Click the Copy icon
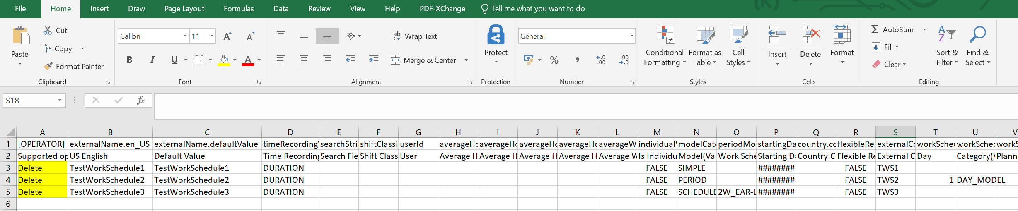The width and height of the screenshot is (1018, 211). [x=47, y=48]
